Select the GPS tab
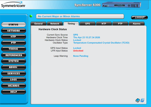151x107 pixels. pos(87,24)
